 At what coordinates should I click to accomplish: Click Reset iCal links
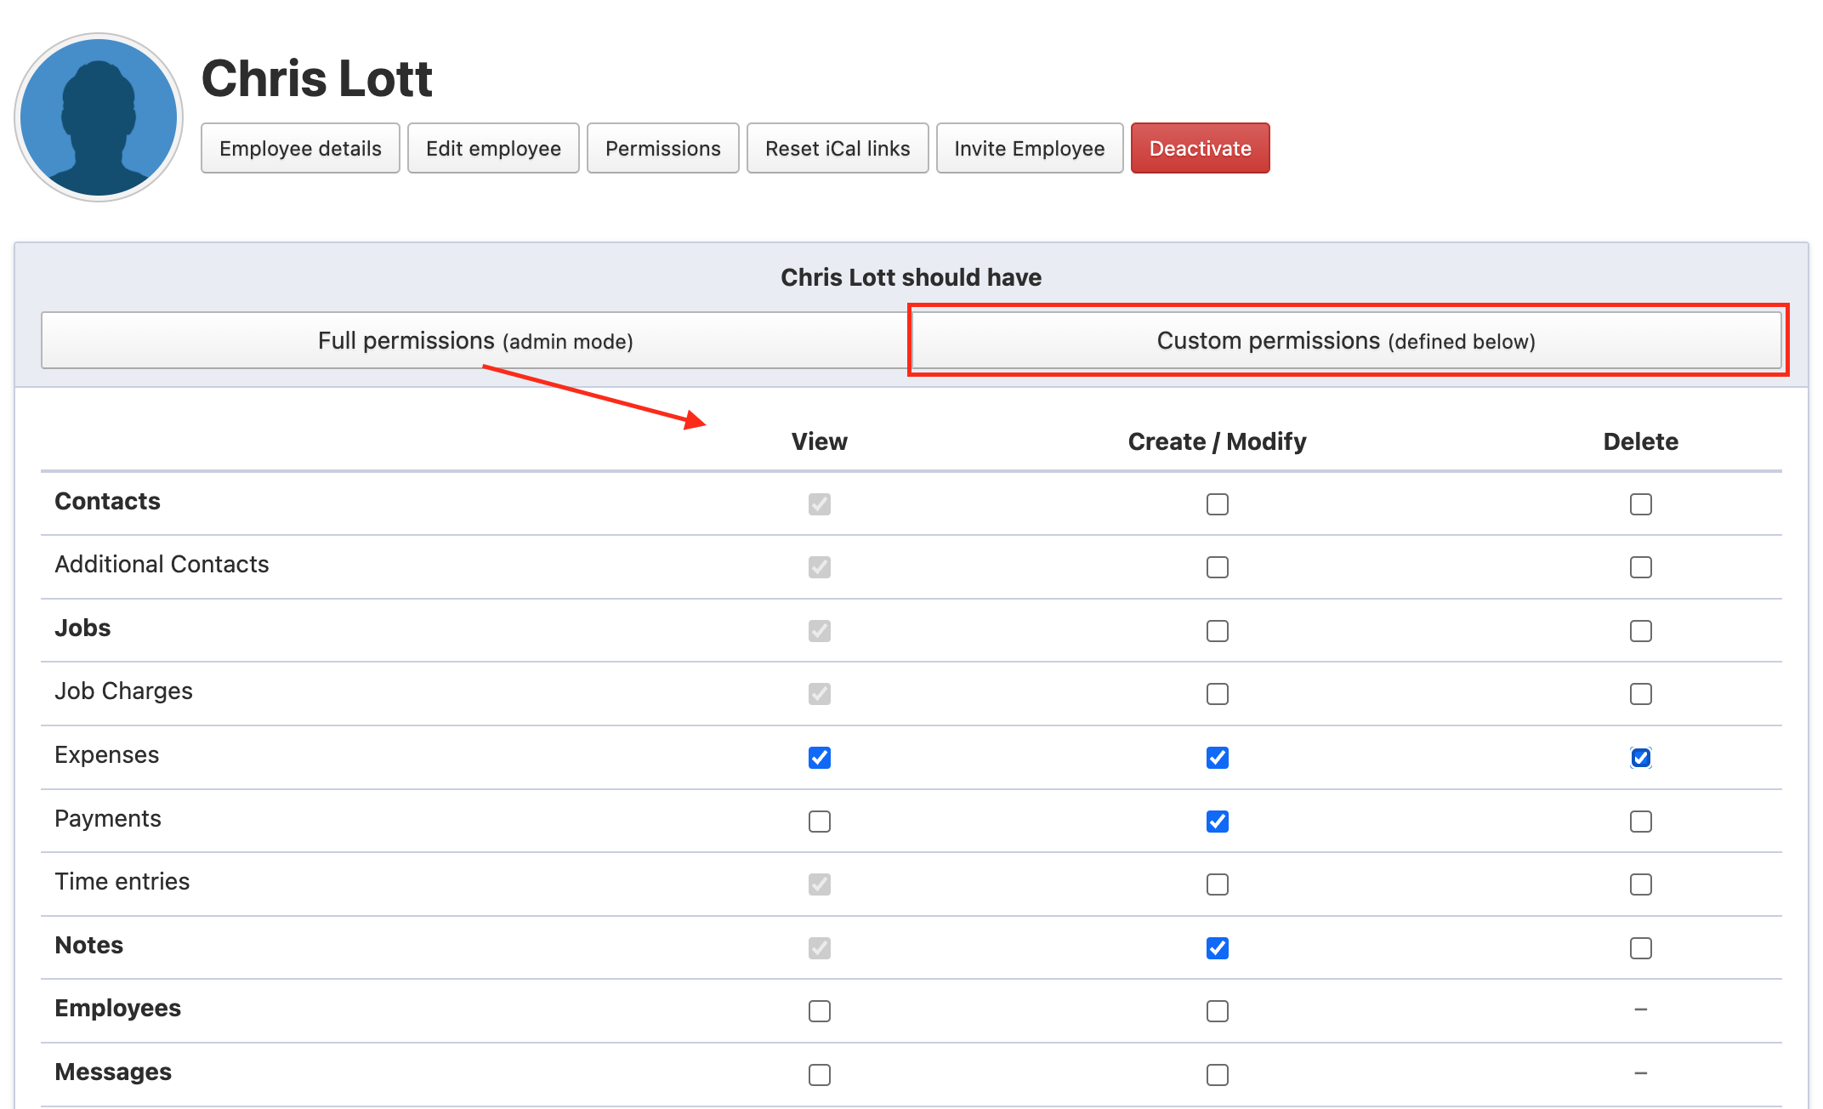click(x=837, y=149)
